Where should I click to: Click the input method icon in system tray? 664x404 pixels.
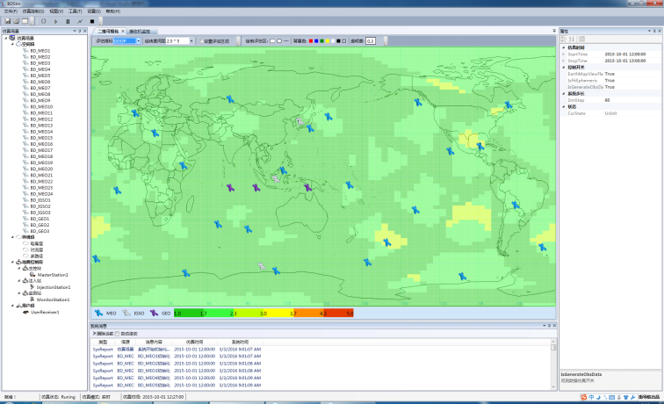click(584, 397)
